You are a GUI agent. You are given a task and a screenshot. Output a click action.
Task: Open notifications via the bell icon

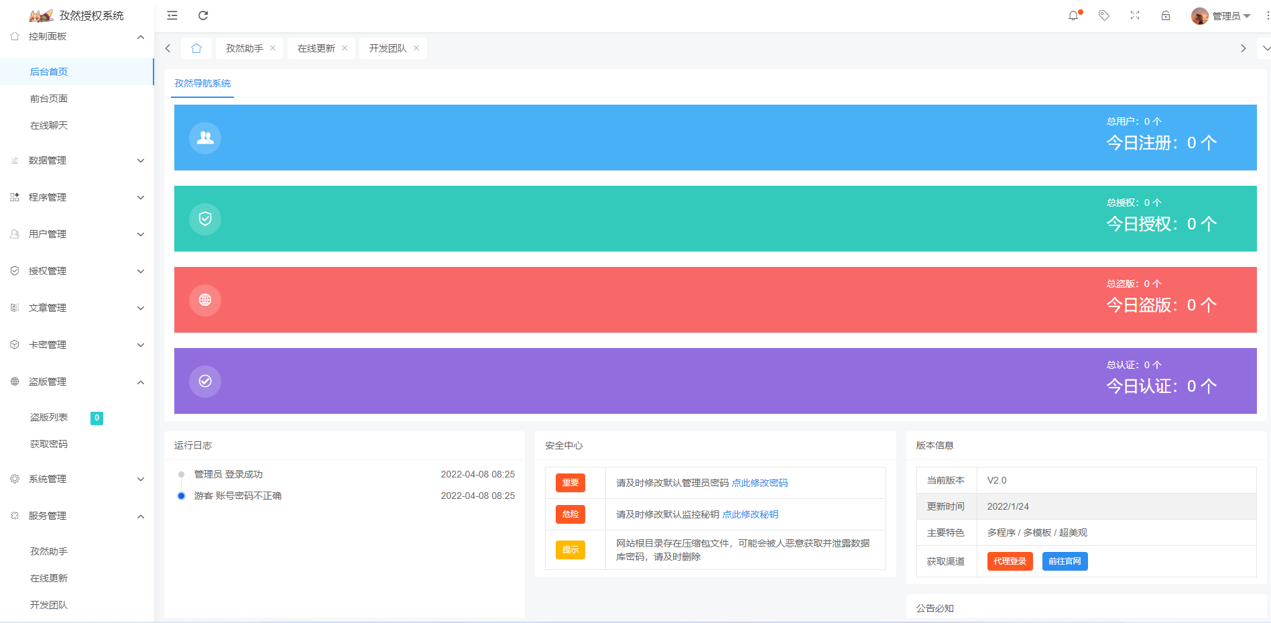pyautogui.click(x=1073, y=15)
